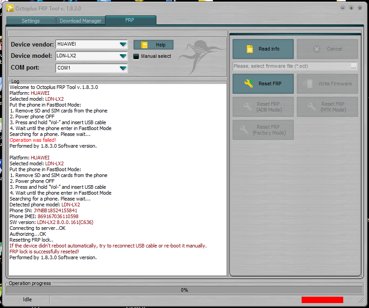Click the Reset FRP (MTK Mode) wrench icon

pos(312,107)
